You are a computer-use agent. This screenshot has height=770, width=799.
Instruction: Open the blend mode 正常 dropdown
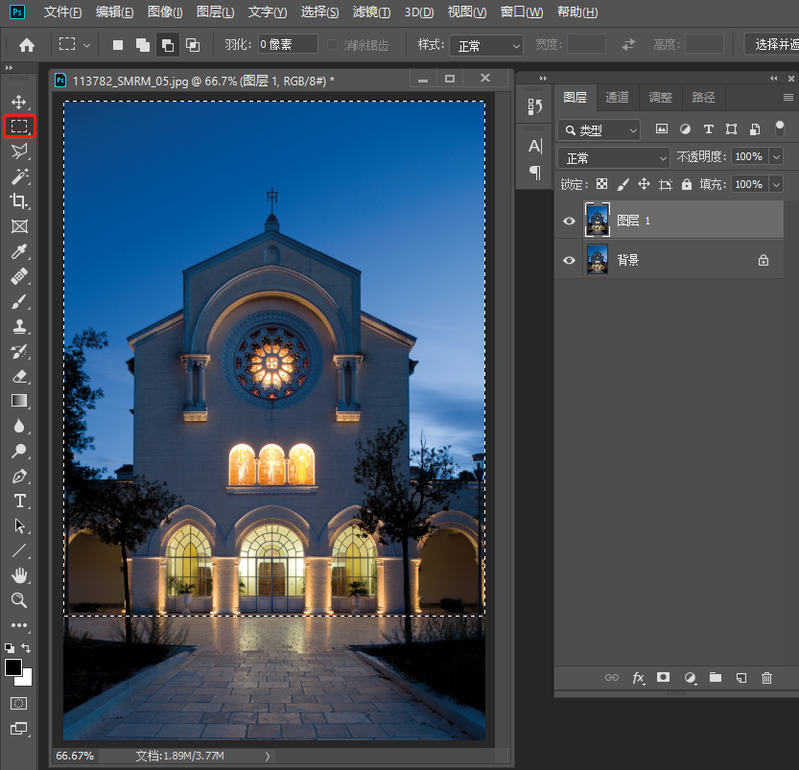[x=614, y=158]
